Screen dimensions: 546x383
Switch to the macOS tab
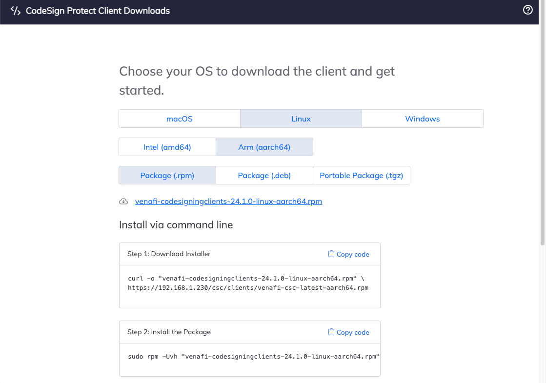coord(180,119)
